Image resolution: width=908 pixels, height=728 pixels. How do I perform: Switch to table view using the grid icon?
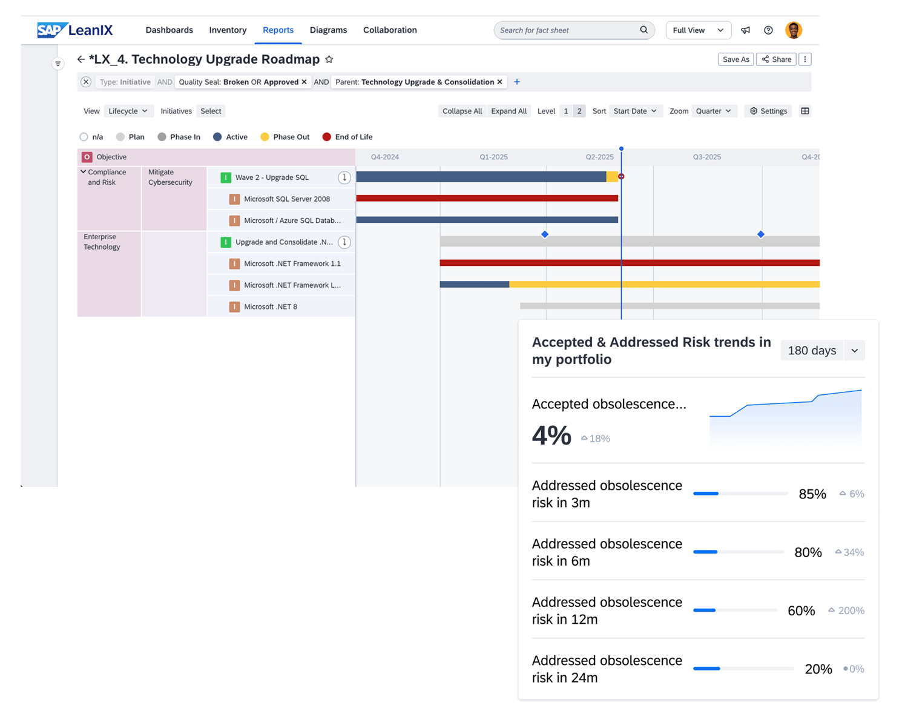click(805, 111)
